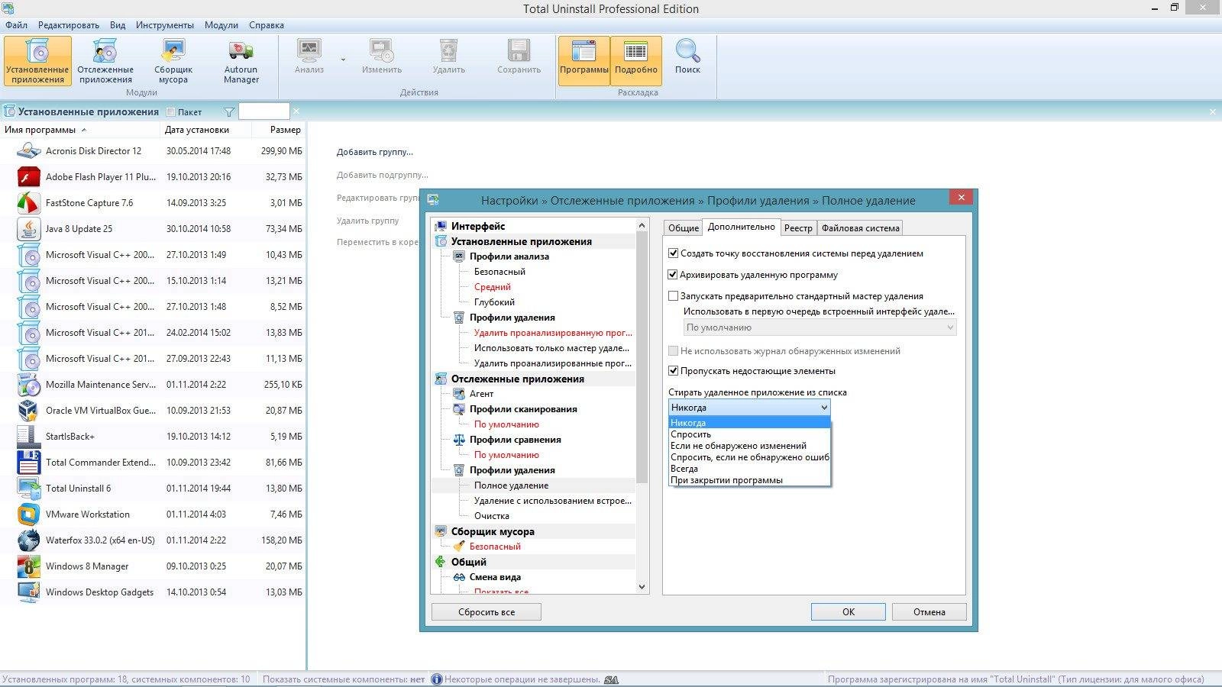This screenshot has height=687, width=1222.
Task: Sort by Дата установки column header
Action: coord(197,130)
